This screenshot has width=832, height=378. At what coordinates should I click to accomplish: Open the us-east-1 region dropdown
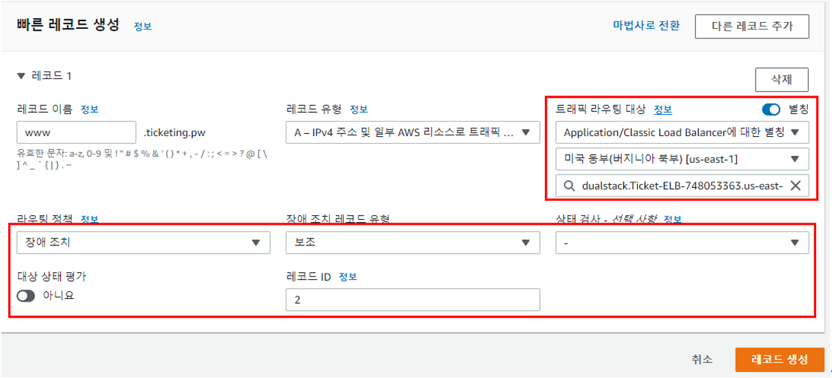[682, 158]
